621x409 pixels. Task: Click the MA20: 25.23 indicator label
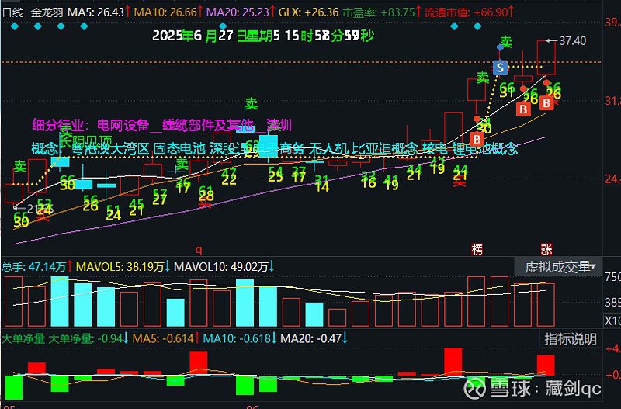(x=241, y=12)
